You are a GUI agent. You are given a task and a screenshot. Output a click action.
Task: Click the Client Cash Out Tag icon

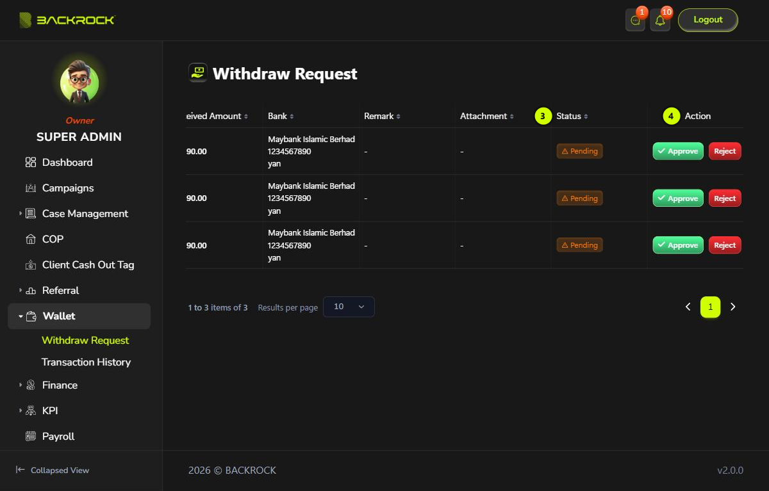click(x=31, y=265)
